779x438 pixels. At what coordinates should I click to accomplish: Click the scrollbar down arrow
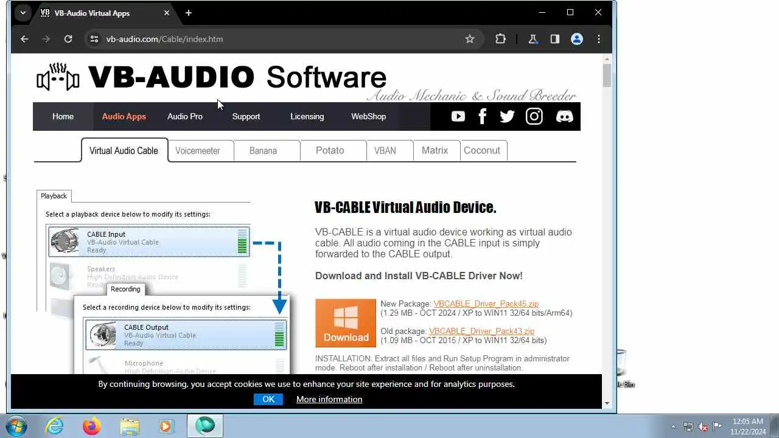coord(607,403)
